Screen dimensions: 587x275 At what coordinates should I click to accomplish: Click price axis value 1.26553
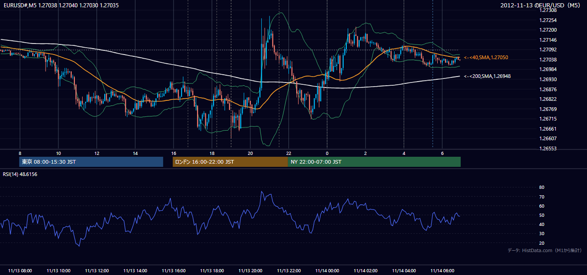[x=547, y=148]
